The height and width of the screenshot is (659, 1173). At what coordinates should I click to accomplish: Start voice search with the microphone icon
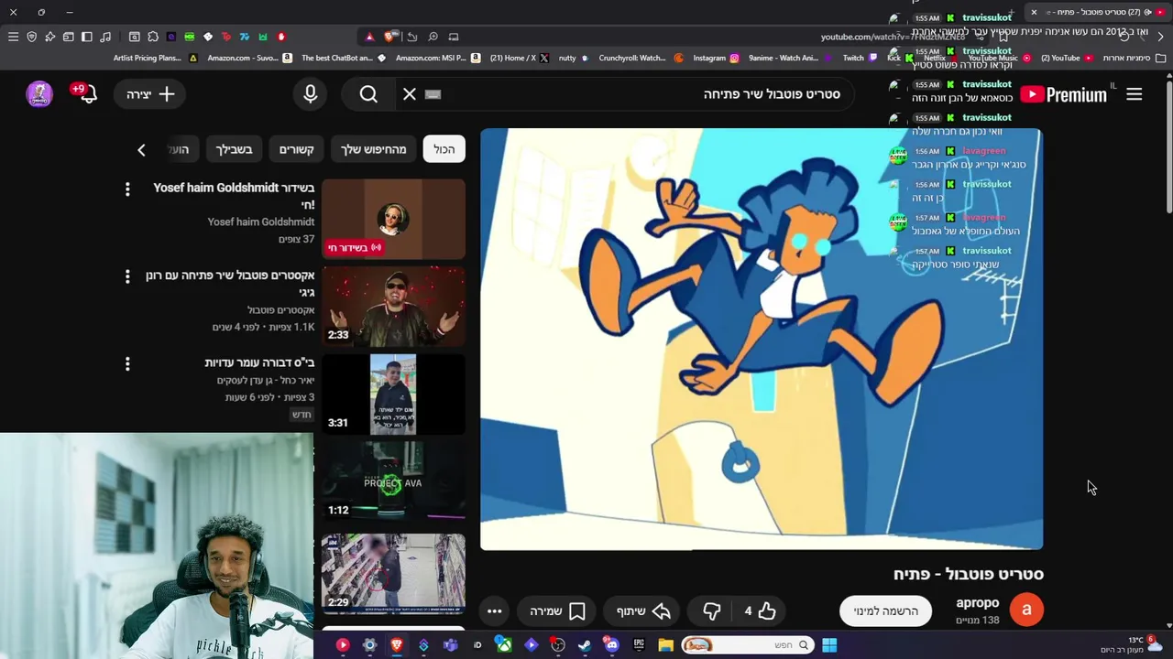(310, 94)
